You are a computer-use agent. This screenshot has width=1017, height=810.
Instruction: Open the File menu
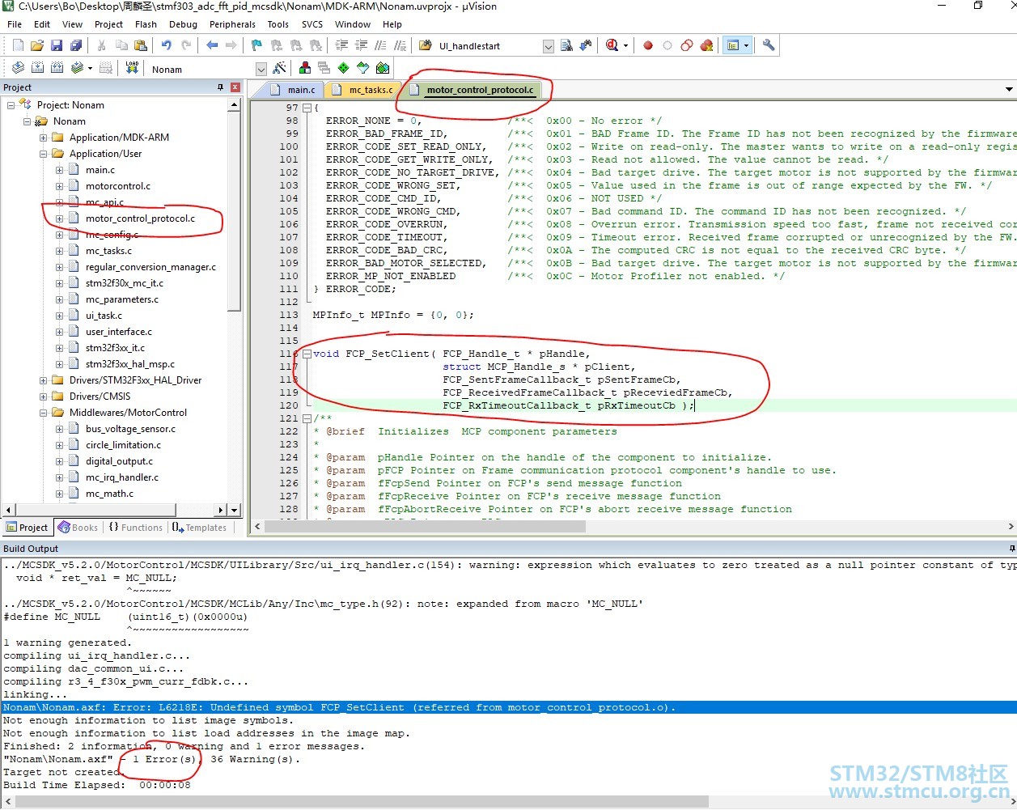pos(15,24)
